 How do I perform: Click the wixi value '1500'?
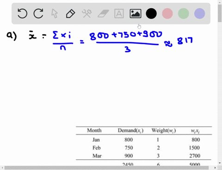point(194,148)
